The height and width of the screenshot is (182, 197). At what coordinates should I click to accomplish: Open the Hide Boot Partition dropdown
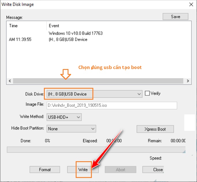[71, 129]
